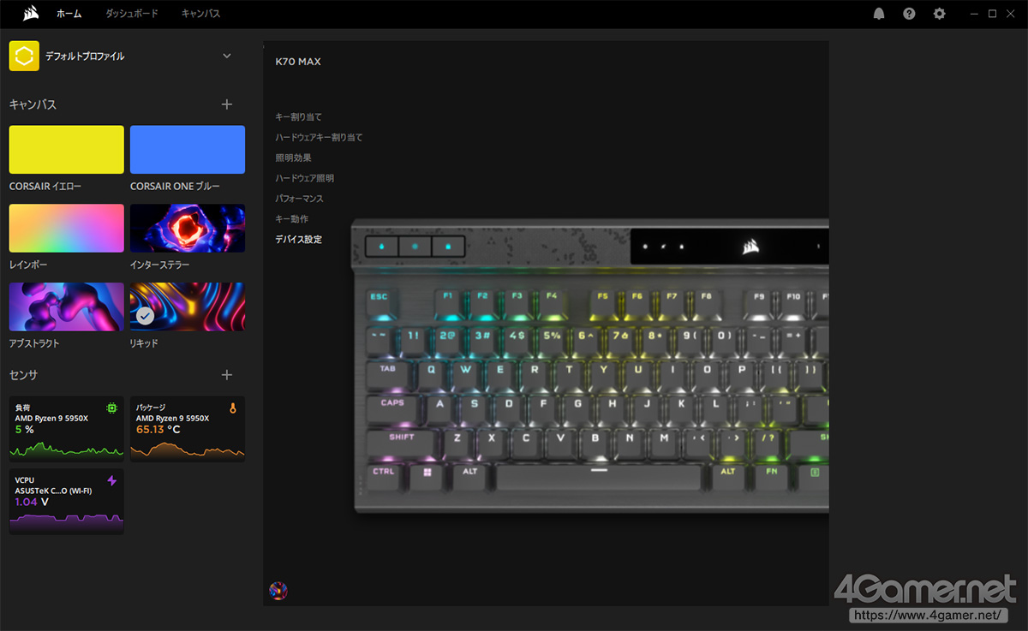Click the round Liquid canvas icon at bottom-left of device panel
This screenshot has height=631, width=1028.
coord(278,591)
